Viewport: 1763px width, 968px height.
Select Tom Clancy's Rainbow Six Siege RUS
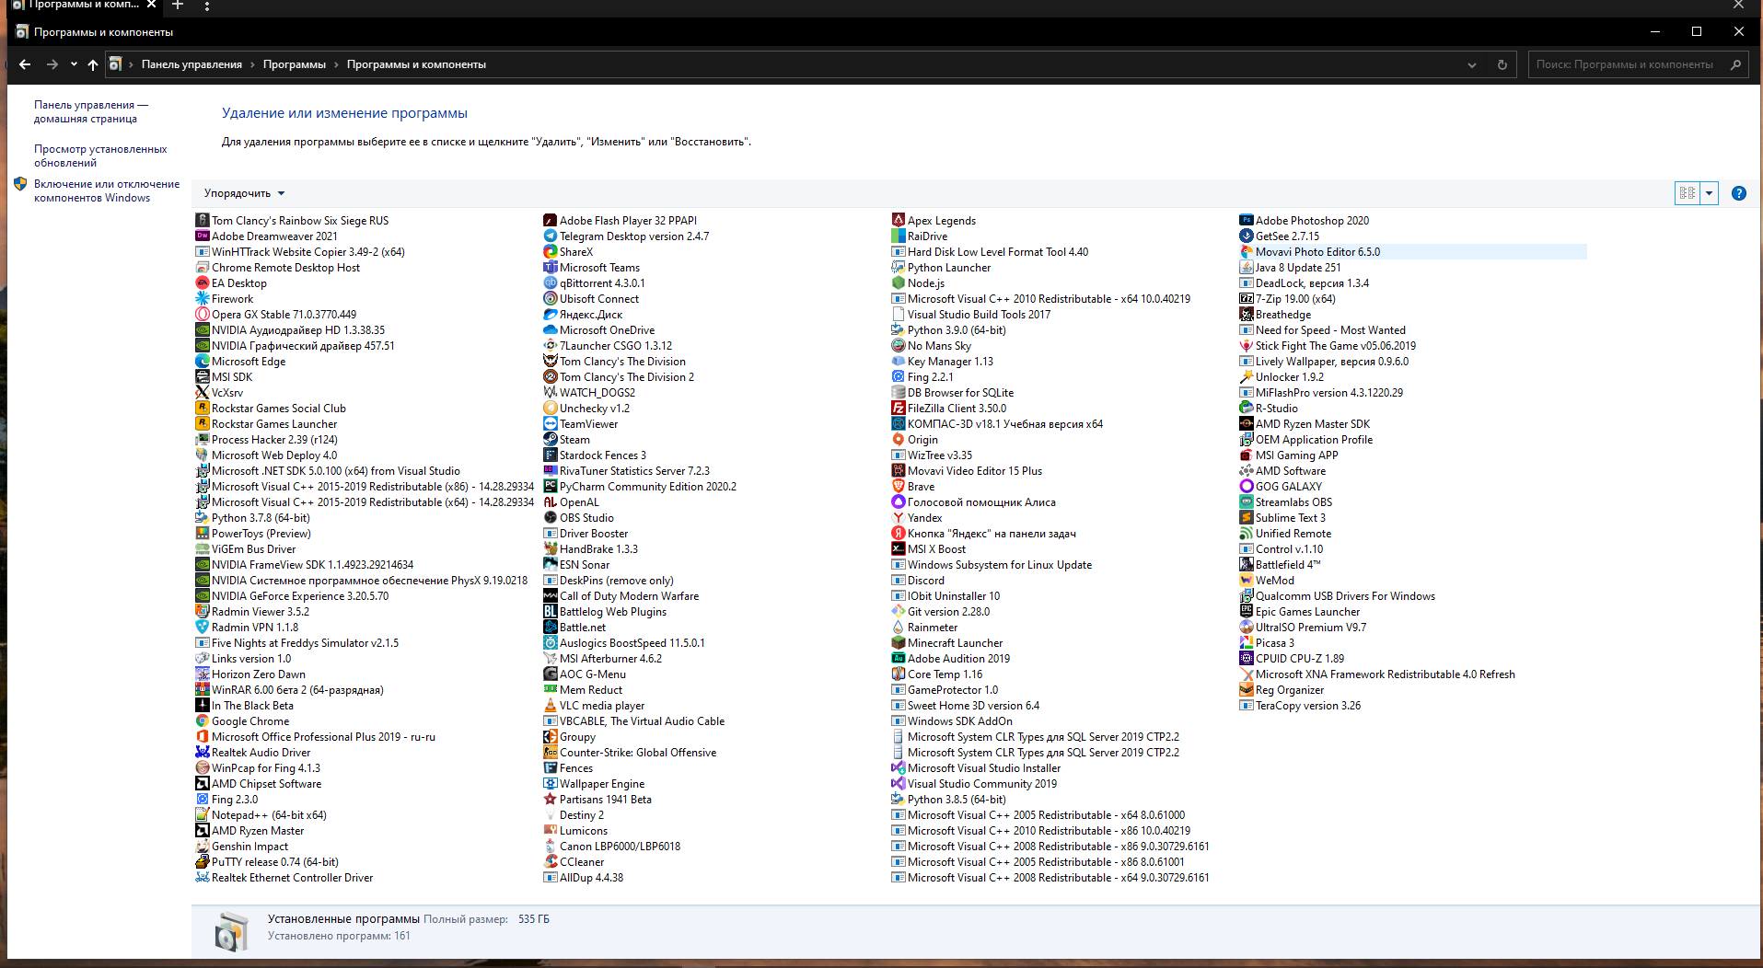pyautogui.click(x=300, y=221)
